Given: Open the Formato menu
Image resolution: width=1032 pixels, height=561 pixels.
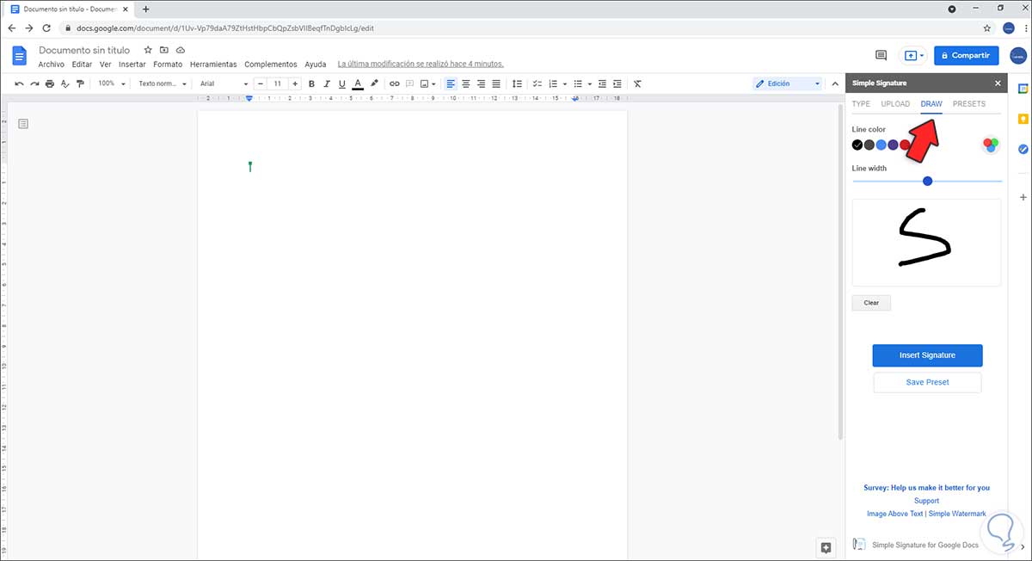Looking at the screenshot, I should click(x=168, y=65).
